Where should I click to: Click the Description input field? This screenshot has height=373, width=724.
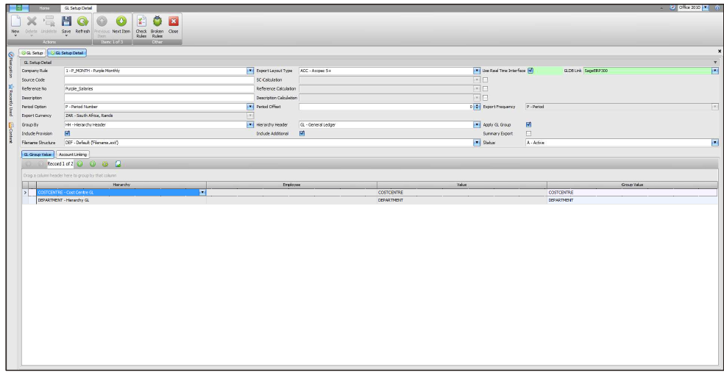[x=160, y=98]
